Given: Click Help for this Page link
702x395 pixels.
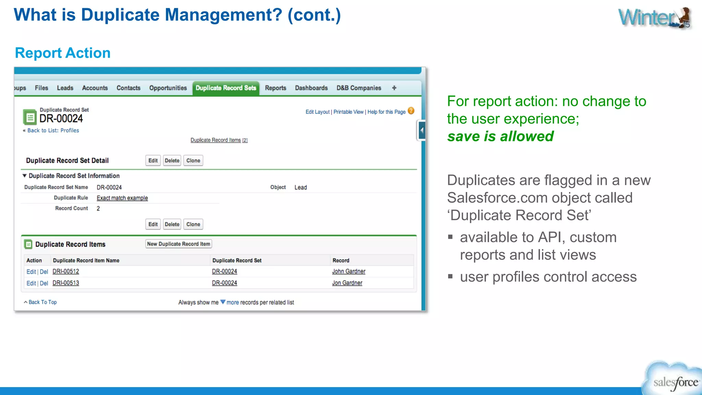Looking at the screenshot, I should coord(387,112).
